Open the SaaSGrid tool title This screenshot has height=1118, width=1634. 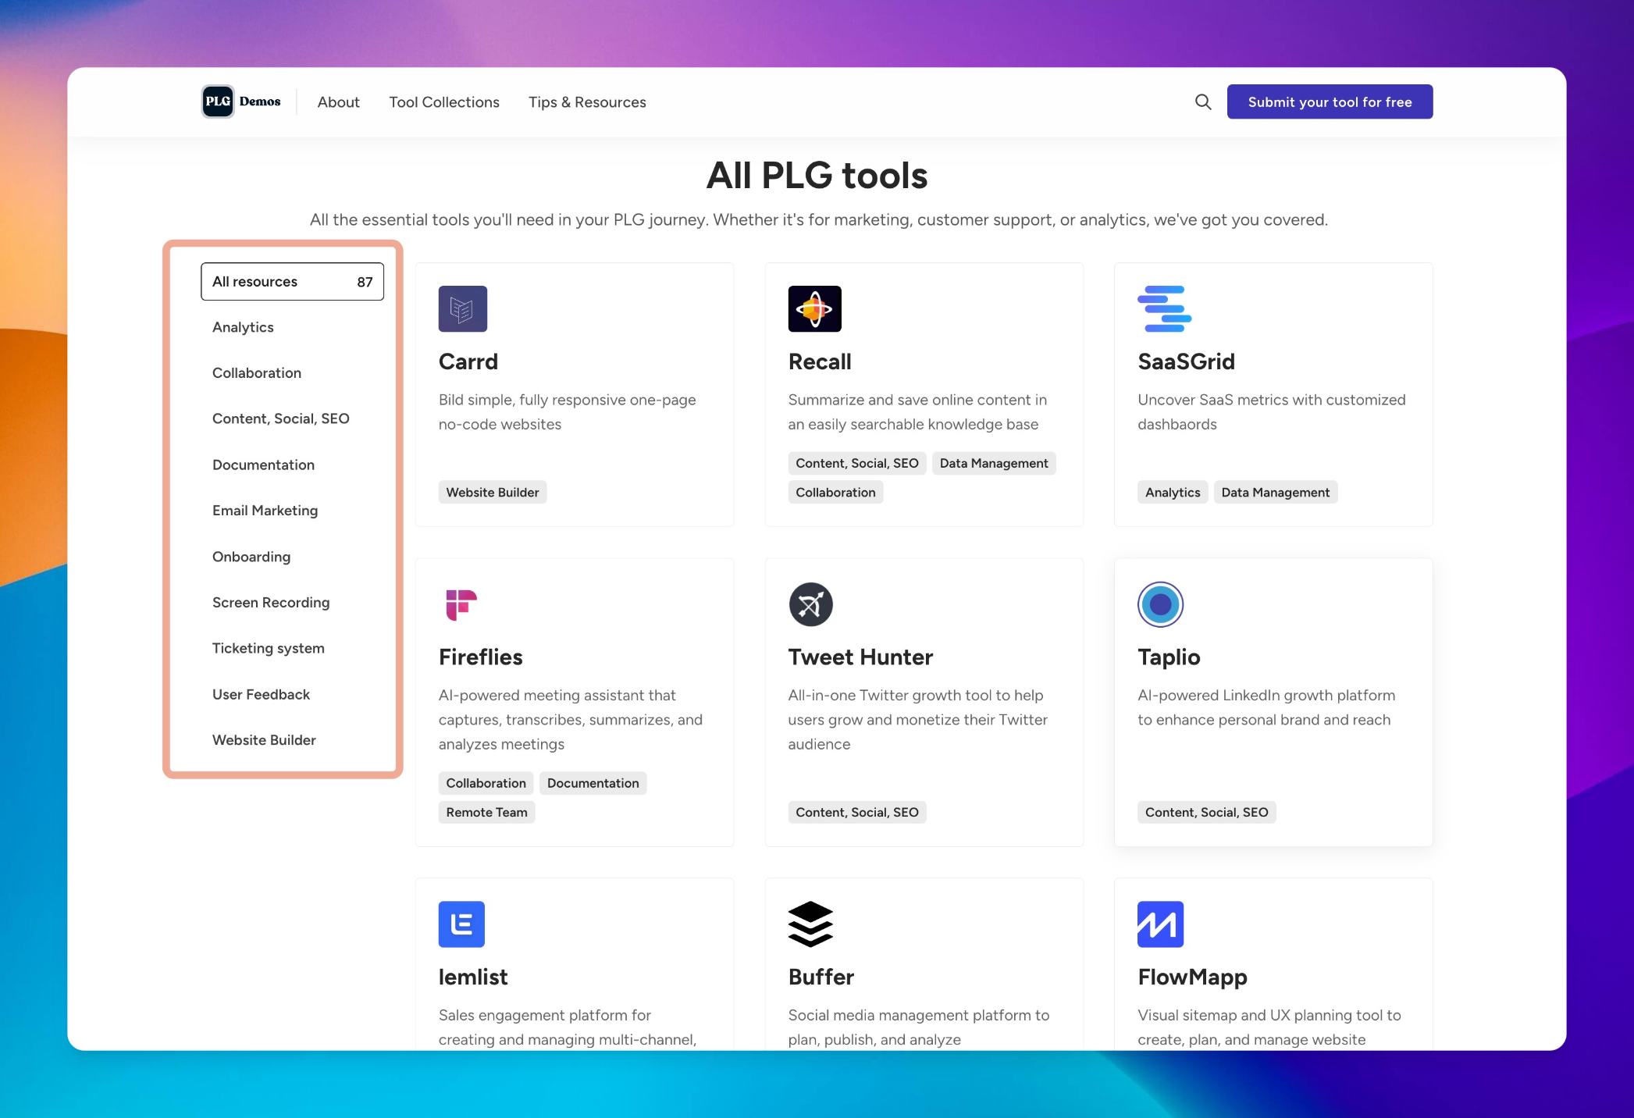[x=1186, y=361]
